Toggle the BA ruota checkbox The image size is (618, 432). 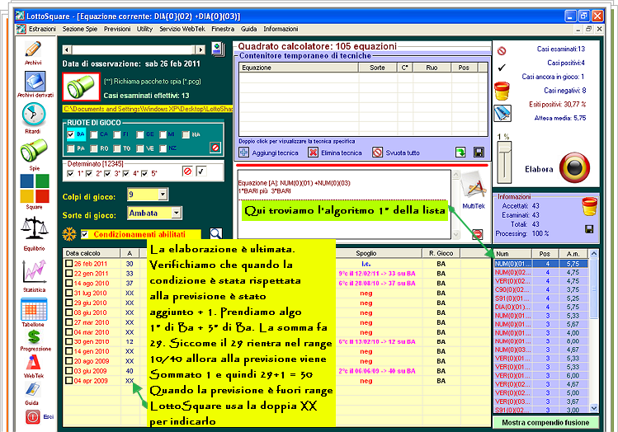click(71, 134)
